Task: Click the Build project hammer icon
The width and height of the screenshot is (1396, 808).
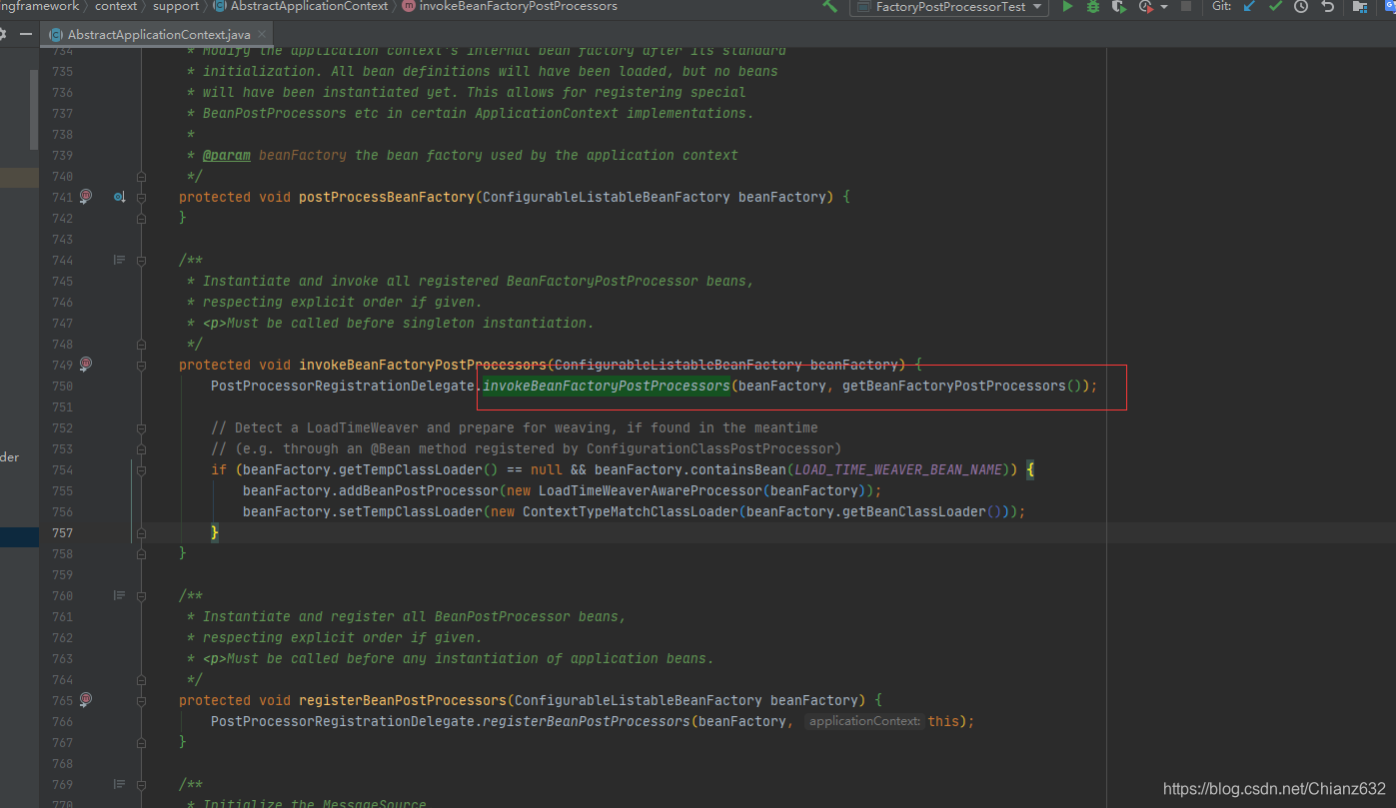Action: coord(829,6)
